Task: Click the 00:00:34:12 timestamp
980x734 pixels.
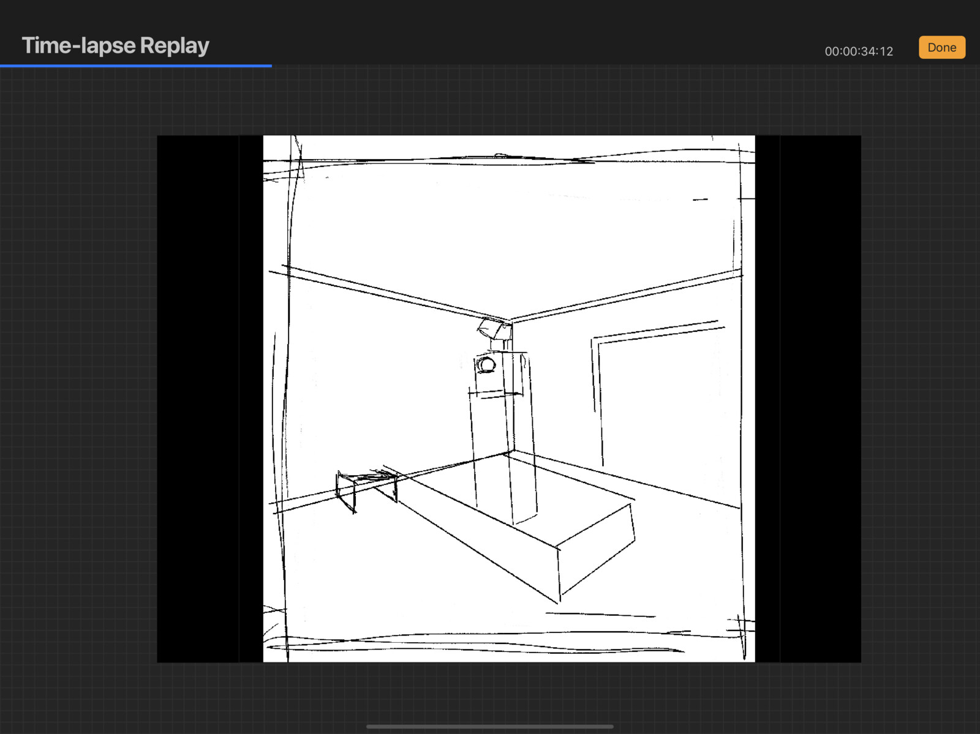Action: (859, 51)
